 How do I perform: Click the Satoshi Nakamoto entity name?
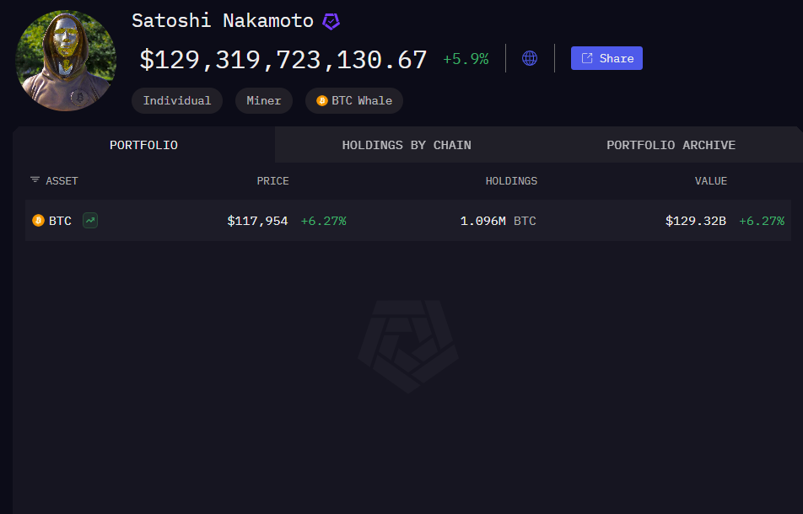[x=223, y=21]
